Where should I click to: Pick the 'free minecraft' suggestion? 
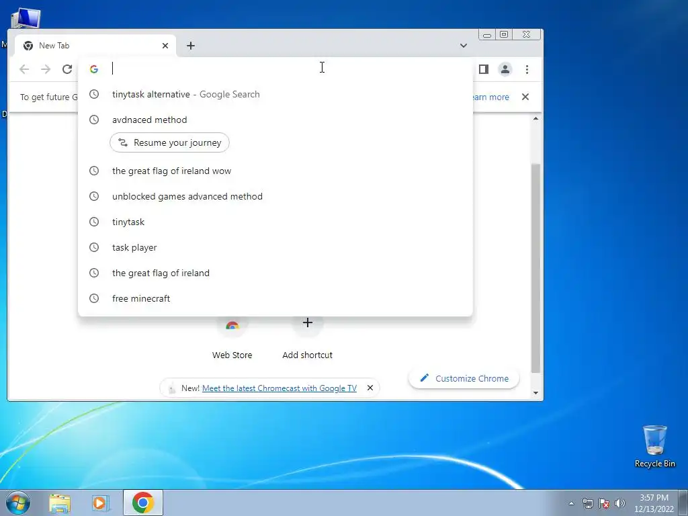point(275,298)
